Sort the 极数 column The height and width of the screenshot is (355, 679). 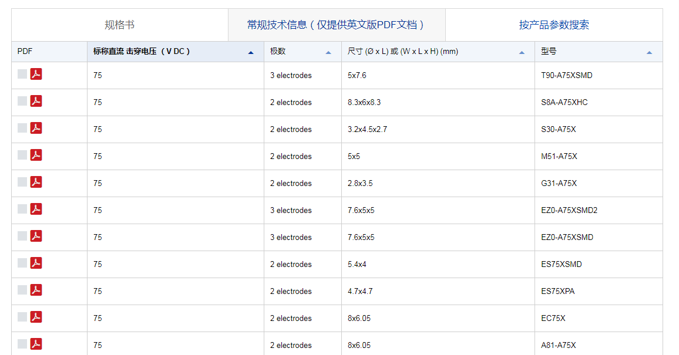pos(328,52)
